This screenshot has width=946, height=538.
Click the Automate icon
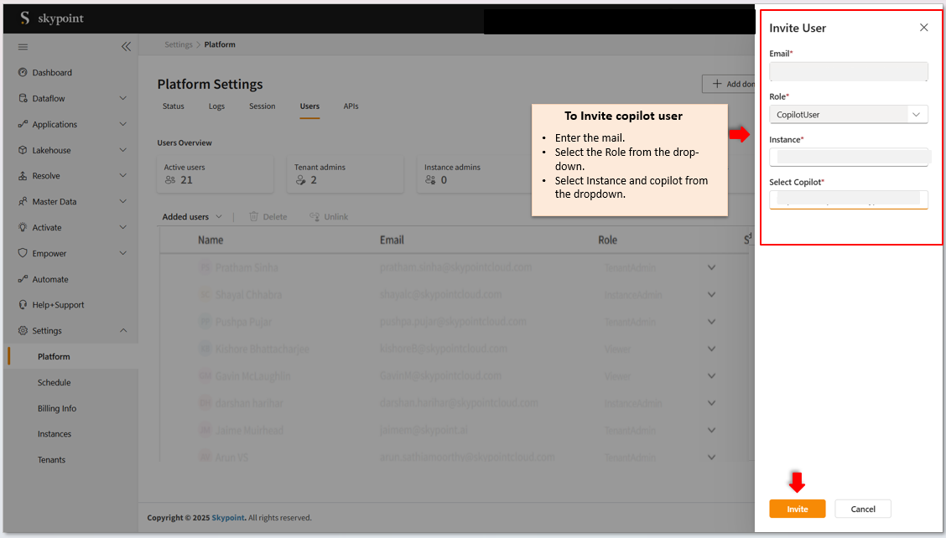click(23, 278)
